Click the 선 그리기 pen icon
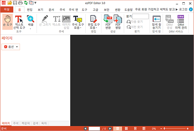Image resolution: width=194 pixels, height=131 pixels. coord(45,19)
